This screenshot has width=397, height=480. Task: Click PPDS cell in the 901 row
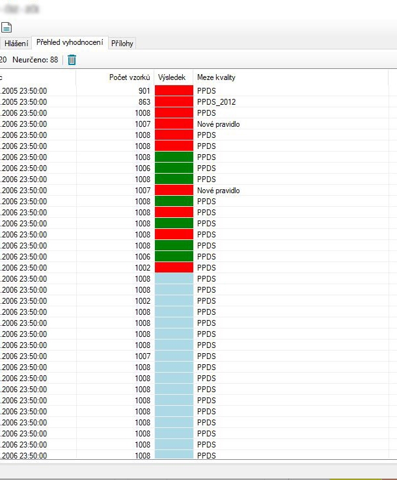[291, 91]
